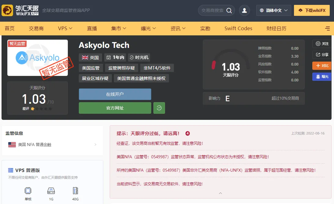Click the 分享 share icon
Image resolution: width=334 pixels, height=204 pixels.
tap(318, 55)
